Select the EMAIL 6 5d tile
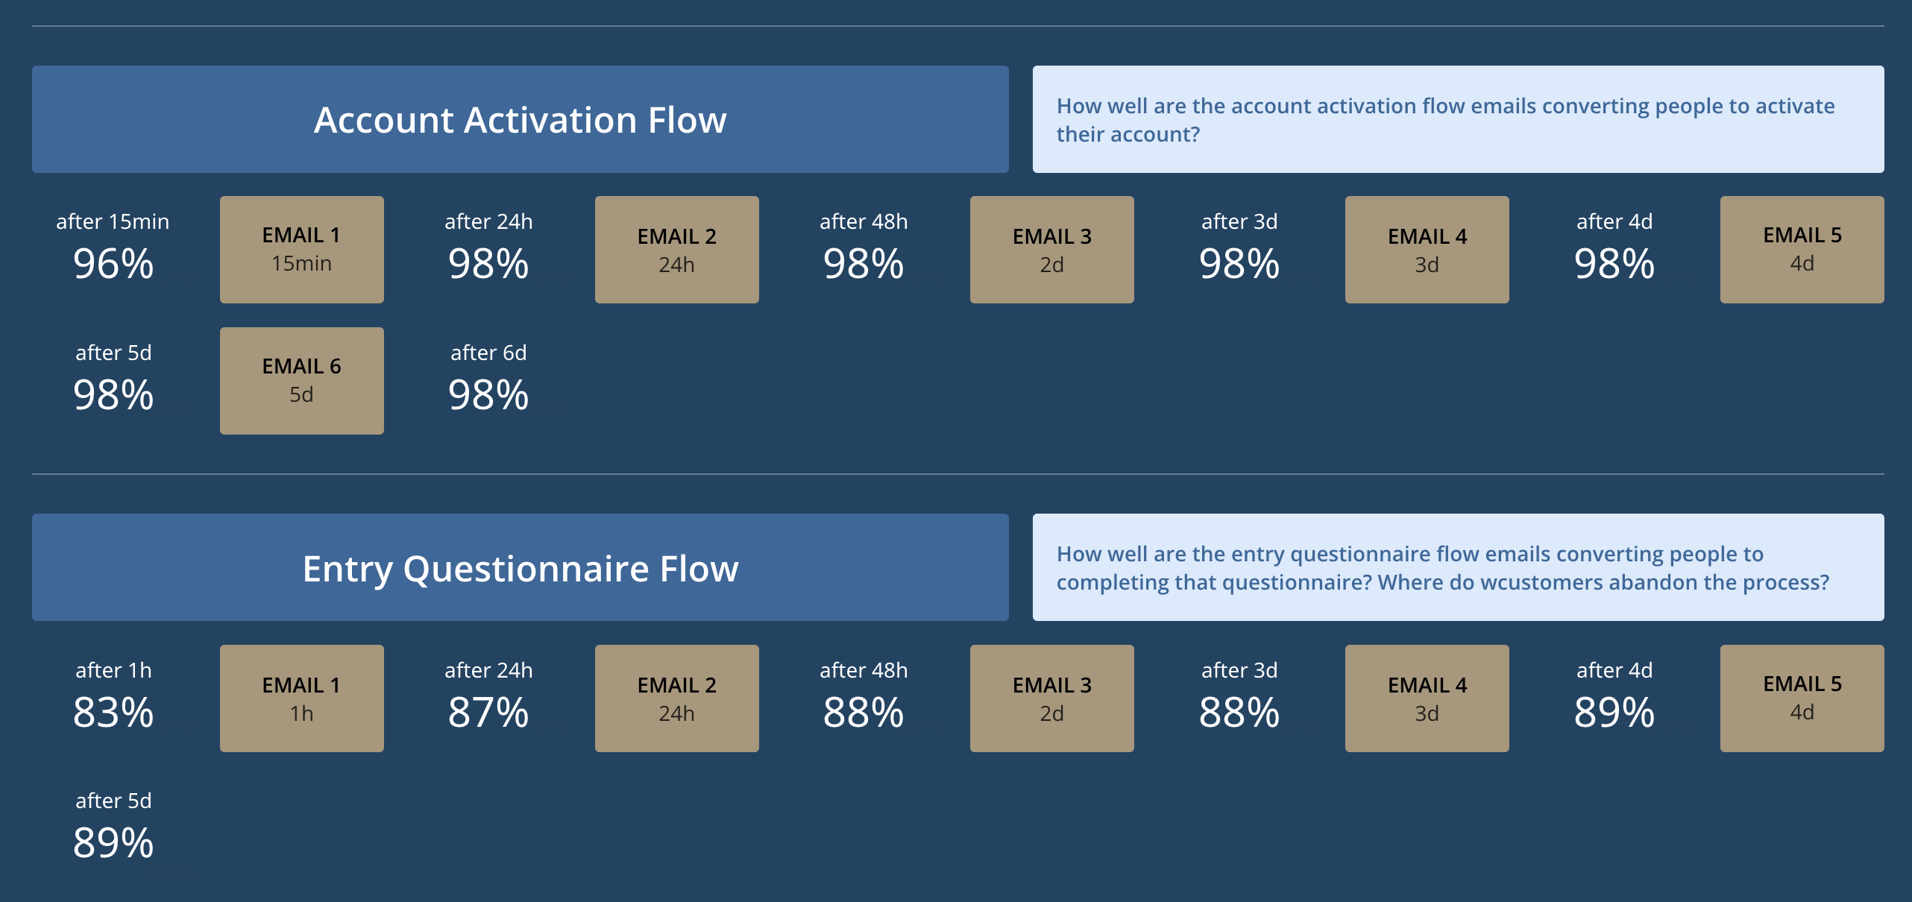 pos(301,381)
